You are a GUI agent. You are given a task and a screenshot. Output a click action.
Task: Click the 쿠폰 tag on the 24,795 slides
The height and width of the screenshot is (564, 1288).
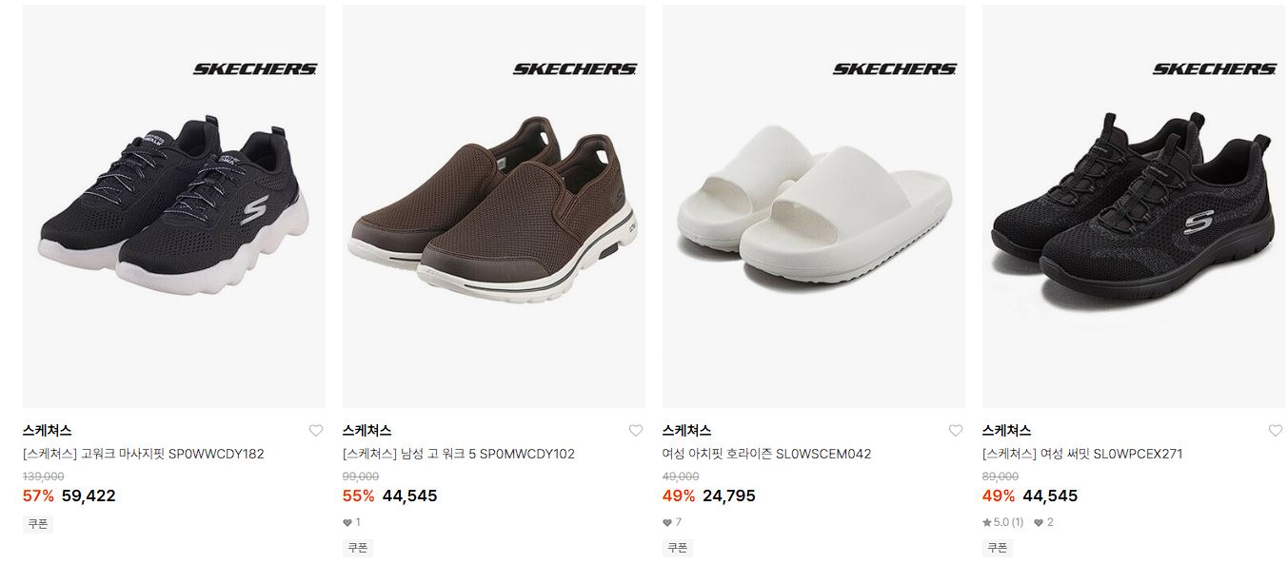(677, 548)
